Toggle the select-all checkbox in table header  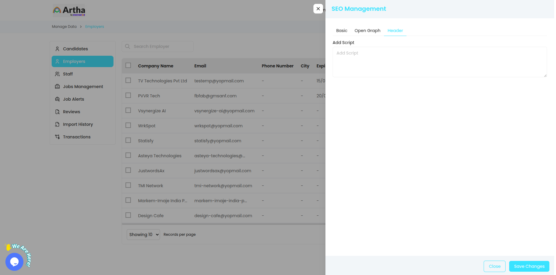[128, 66]
